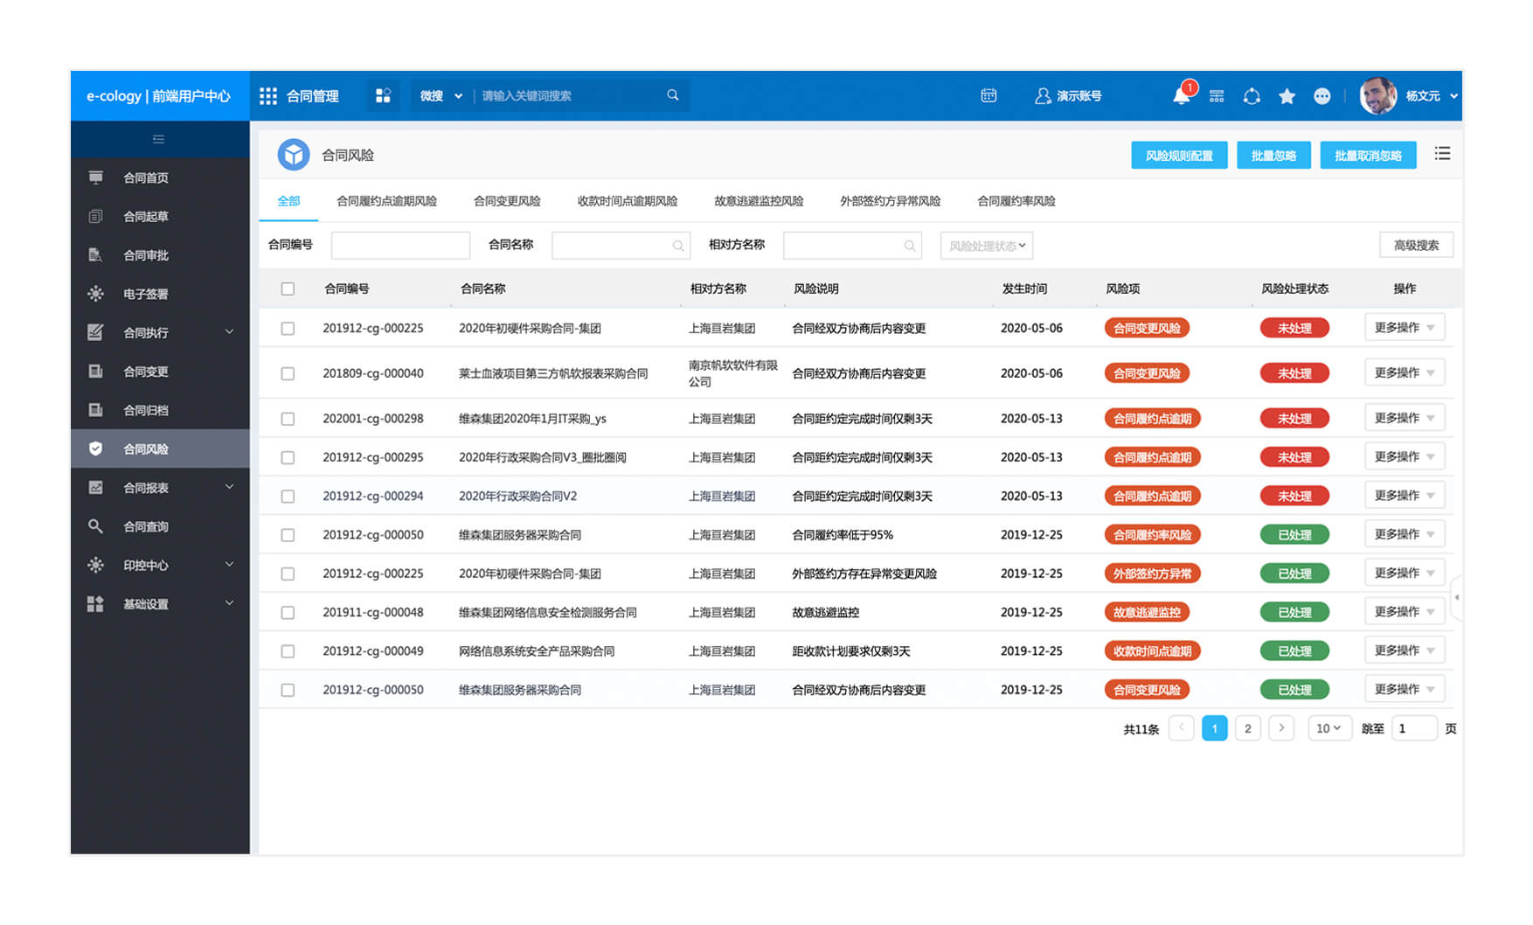Click the refresh circular icon in header
Screen dimensions: 1533x925
pos(1252,96)
